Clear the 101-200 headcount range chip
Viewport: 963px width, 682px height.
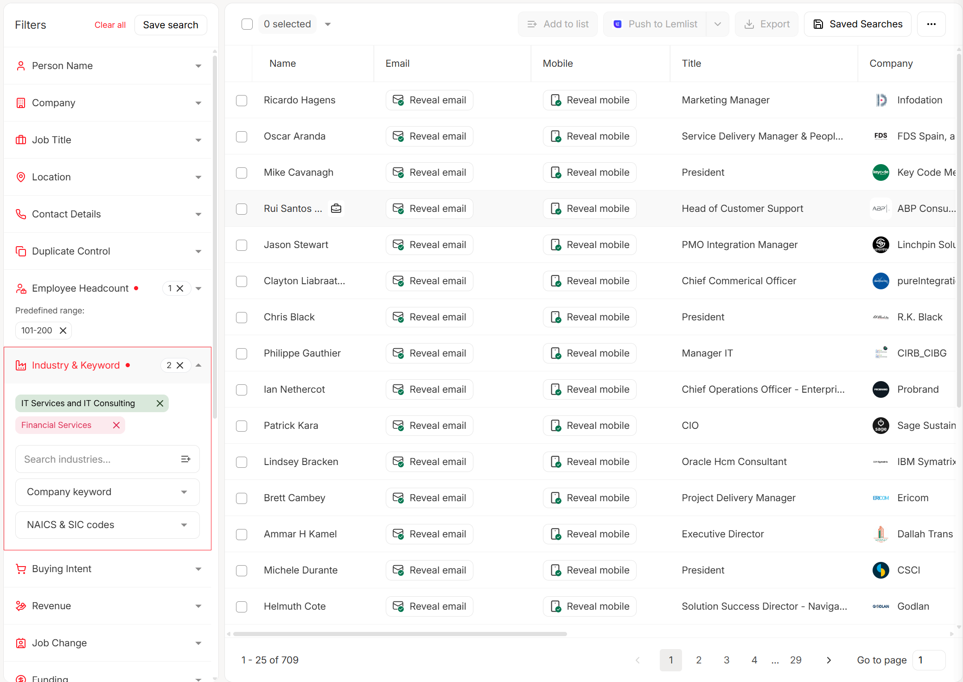(63, 331)
